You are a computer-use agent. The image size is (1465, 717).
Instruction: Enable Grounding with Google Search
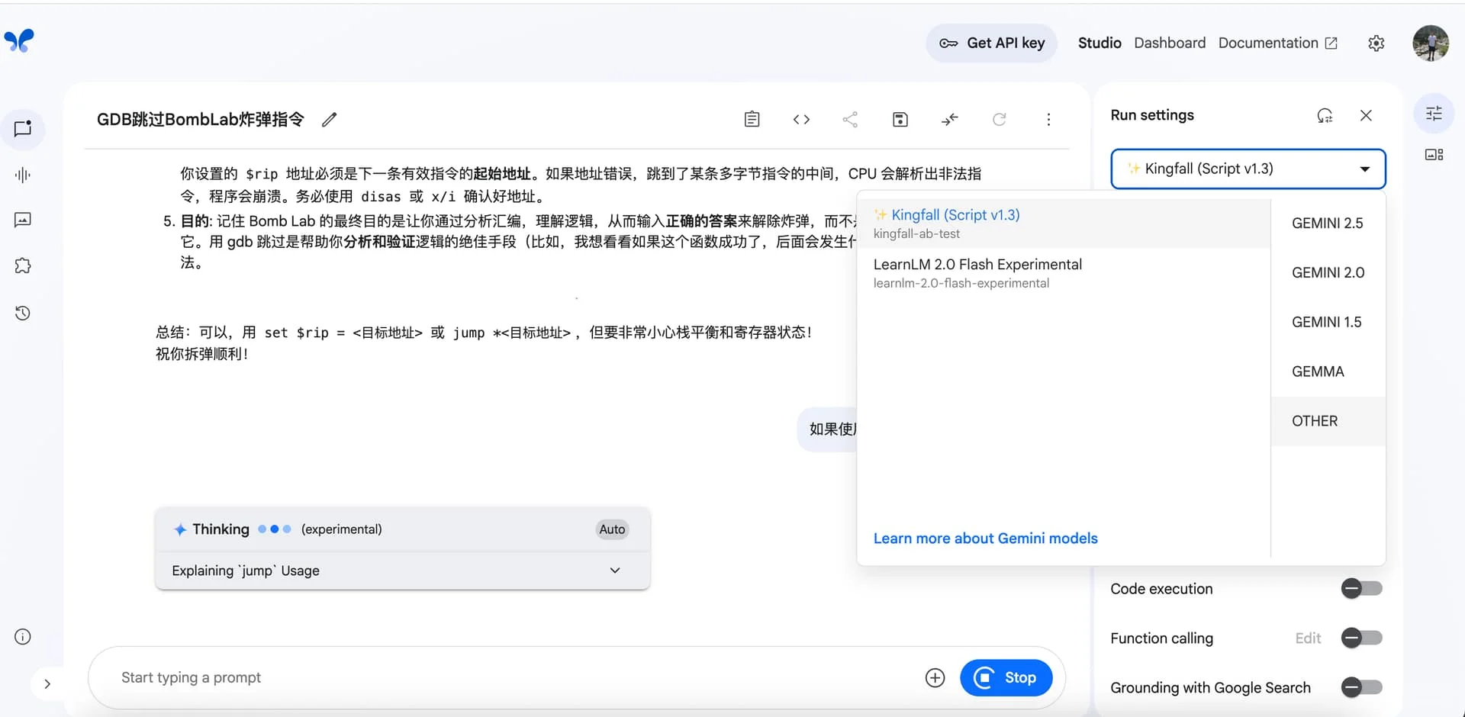tap(1360, 687)
